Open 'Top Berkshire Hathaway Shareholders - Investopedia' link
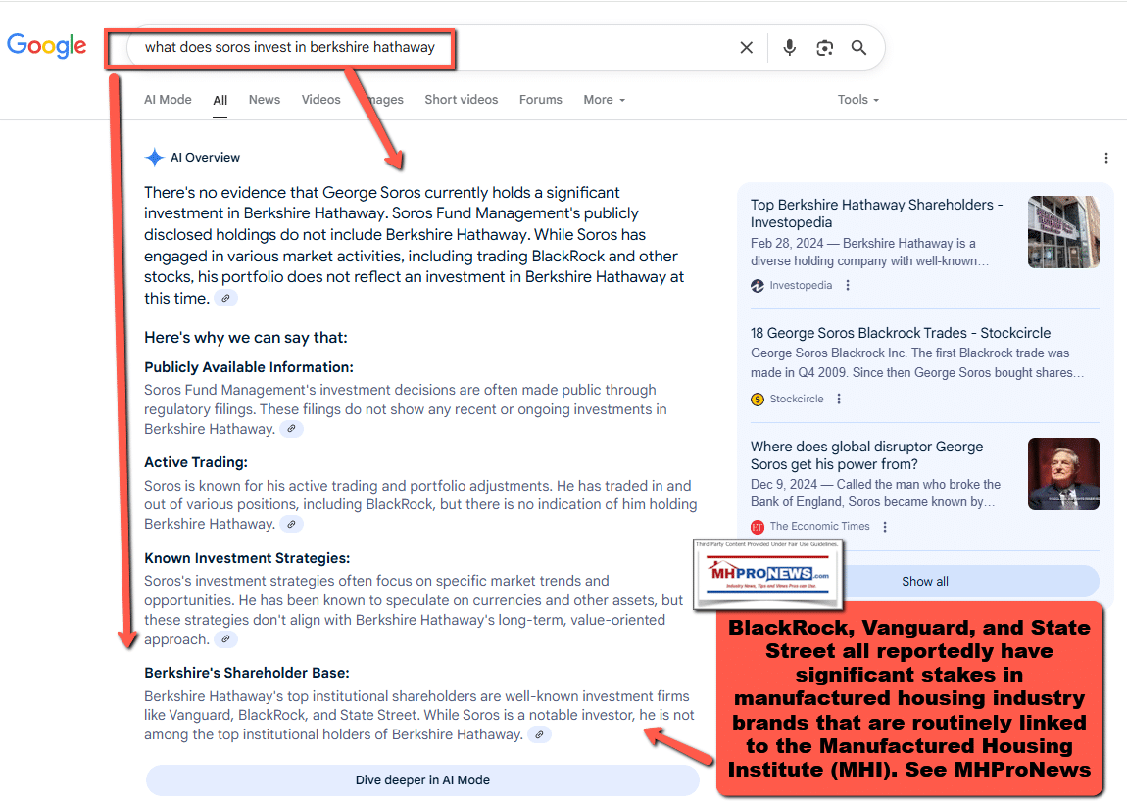 tap(876, 213)
